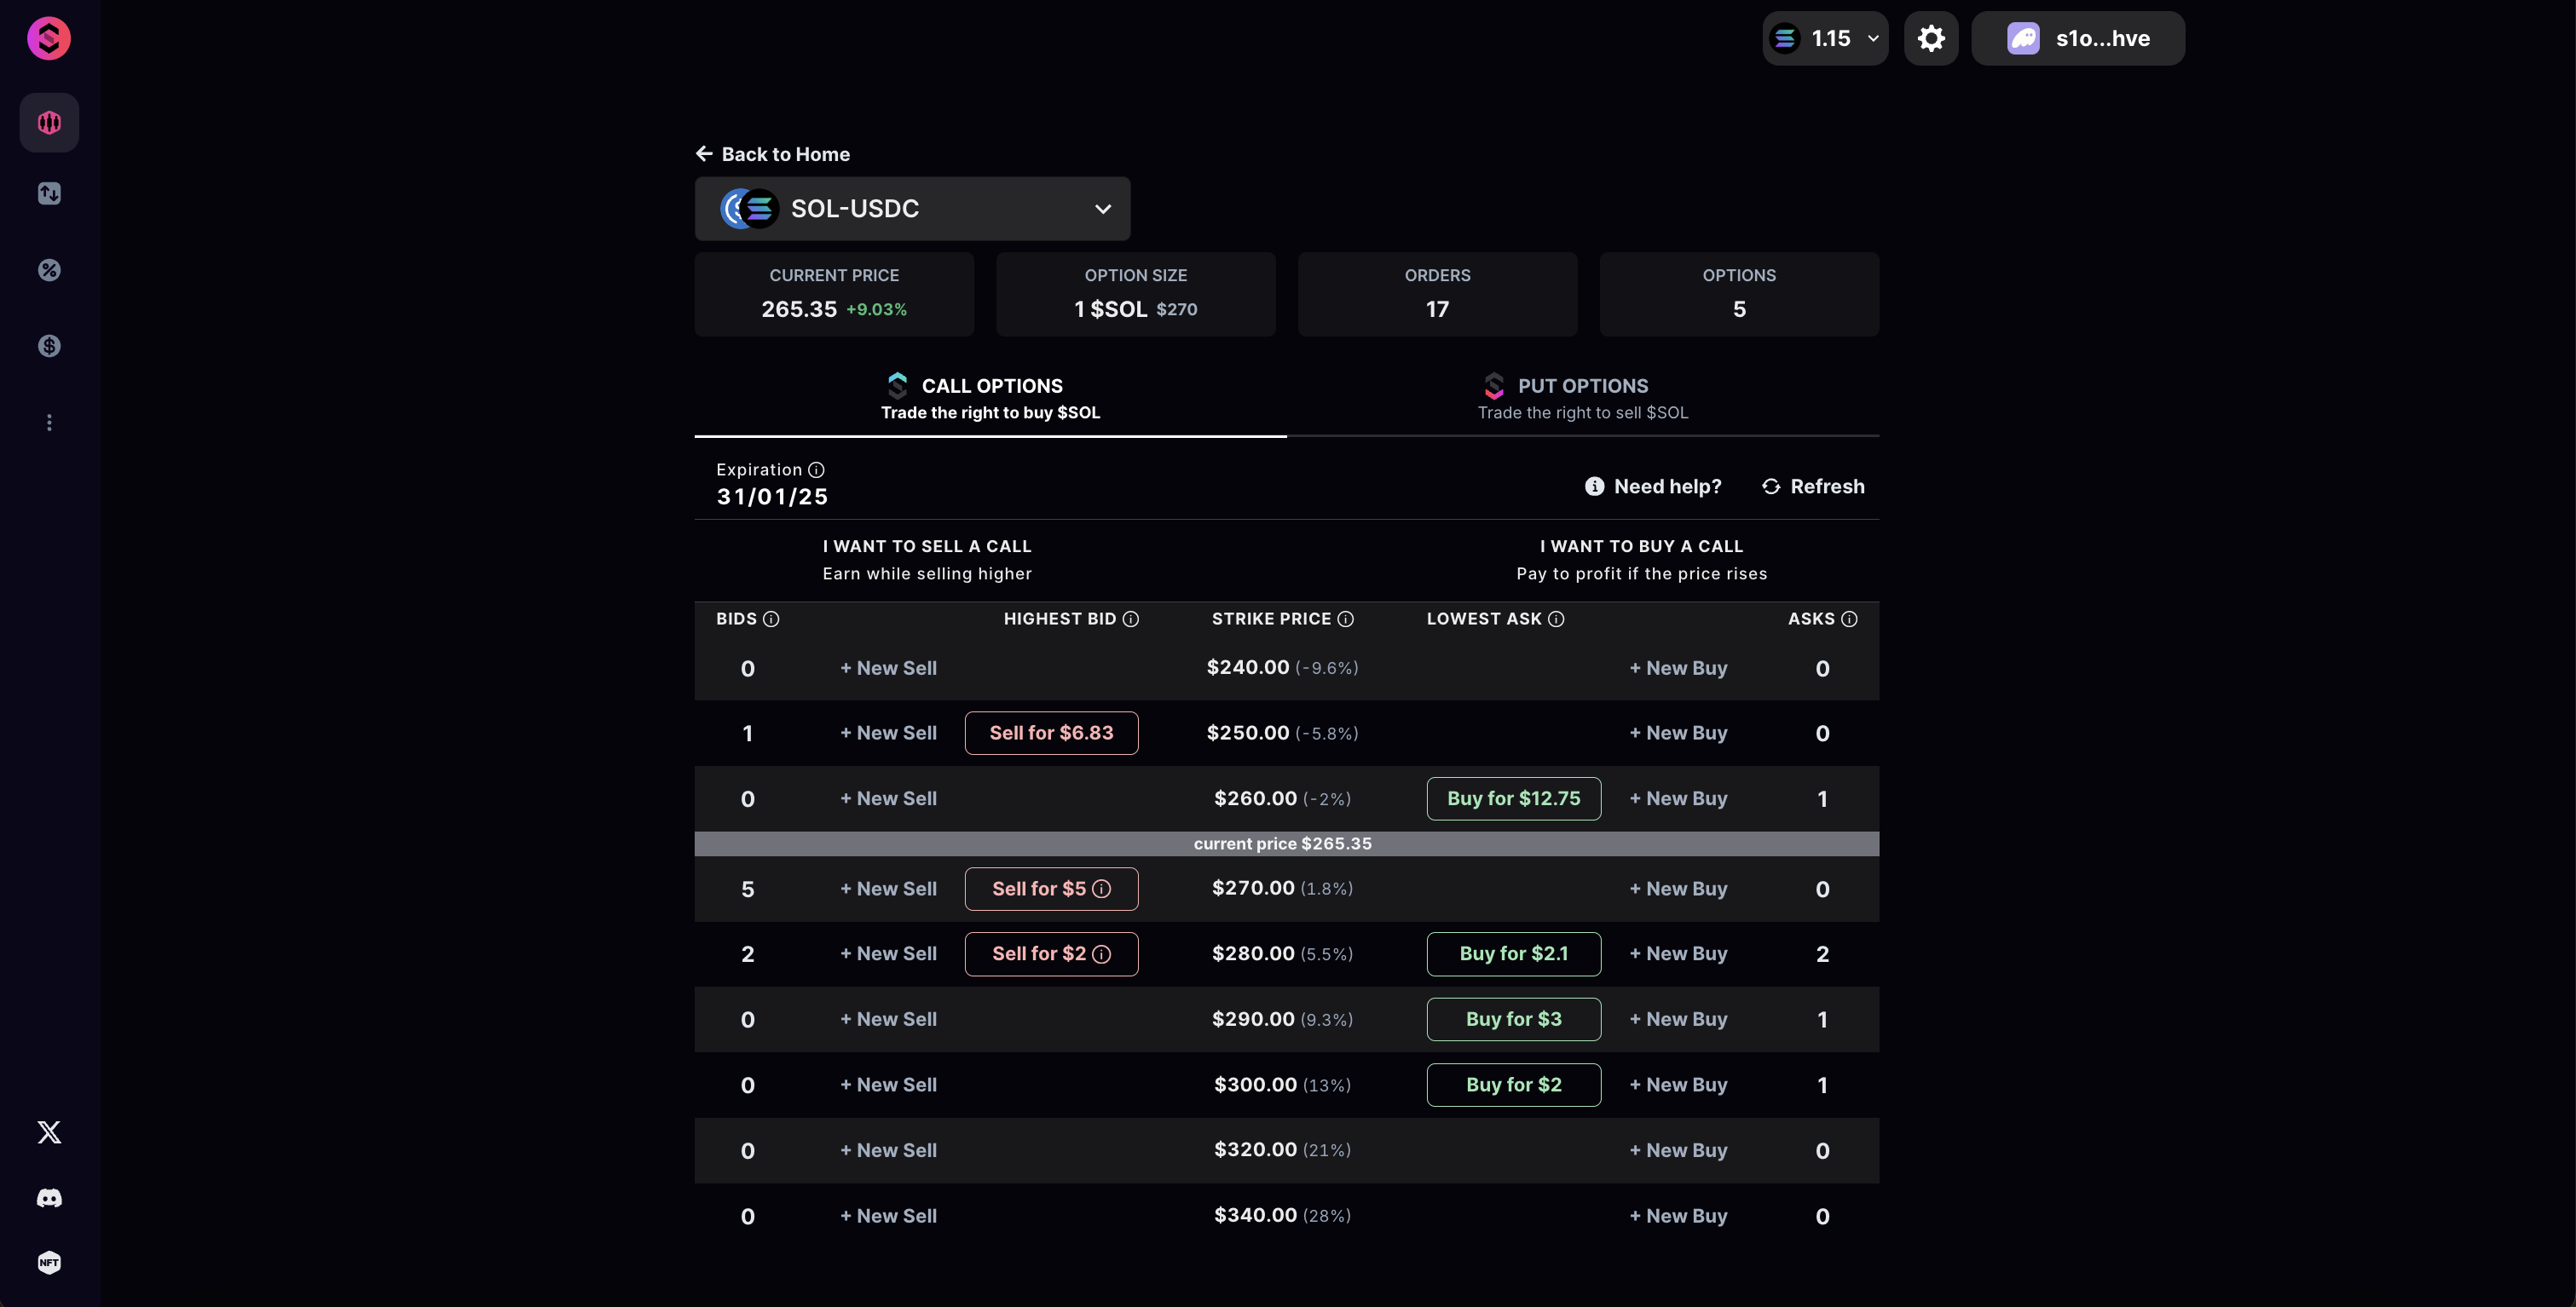The image size is (2576, 1307).
Task: Click the dollar coin sidebar icon
Action: pos(49,346)
